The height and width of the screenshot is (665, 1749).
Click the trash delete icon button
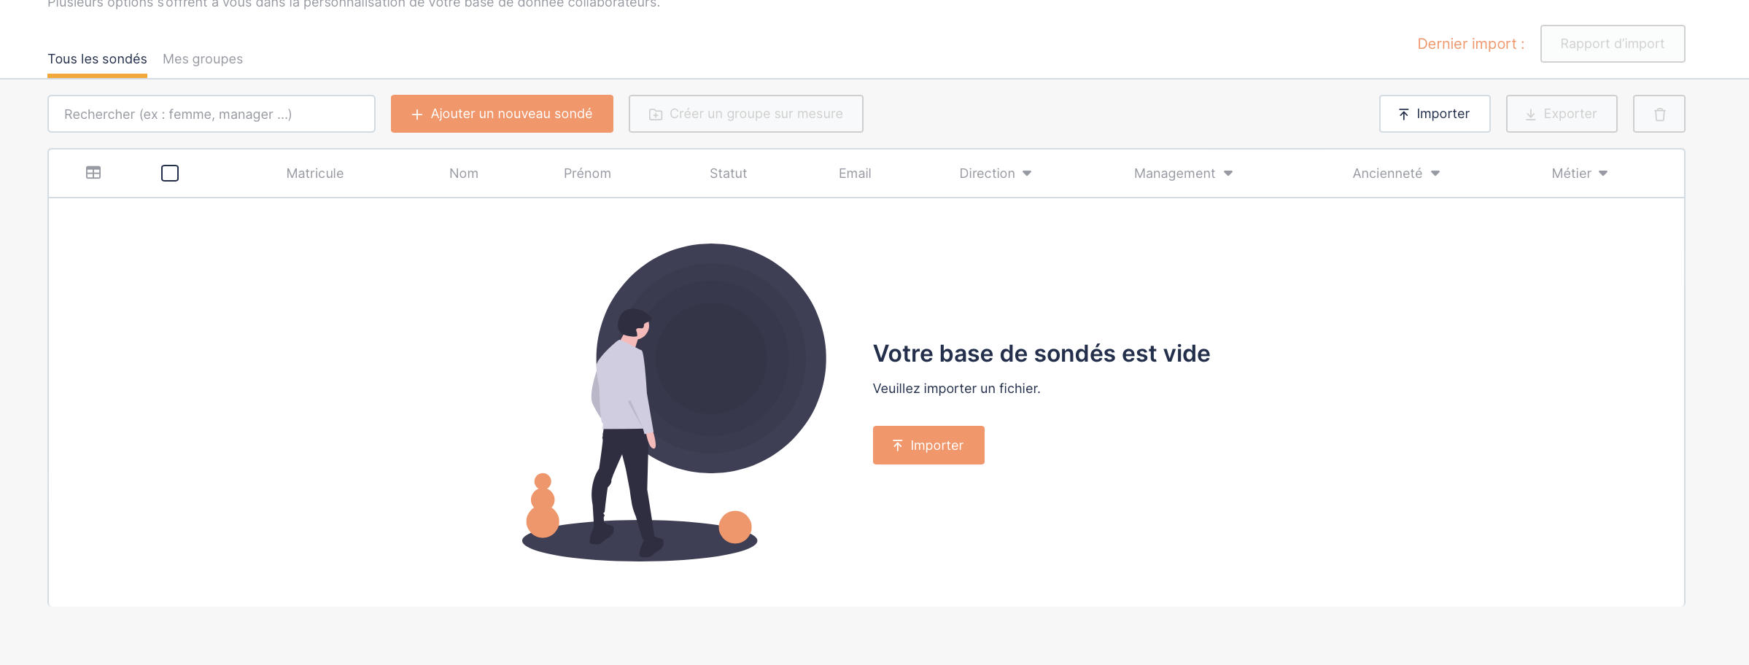pyautogui.click(x=1659, y=114)
